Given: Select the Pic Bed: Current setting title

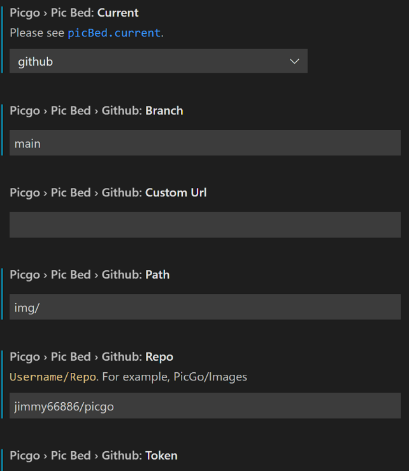Looking at the screenshot, I should point(74,13).
